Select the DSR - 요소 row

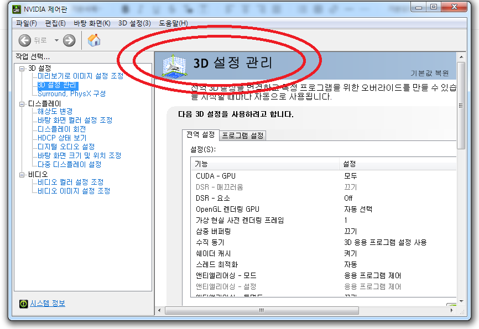click(324, 199)
